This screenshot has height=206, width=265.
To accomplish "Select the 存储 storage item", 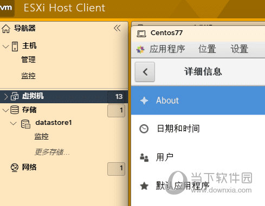I will click(x=29, y=110).
